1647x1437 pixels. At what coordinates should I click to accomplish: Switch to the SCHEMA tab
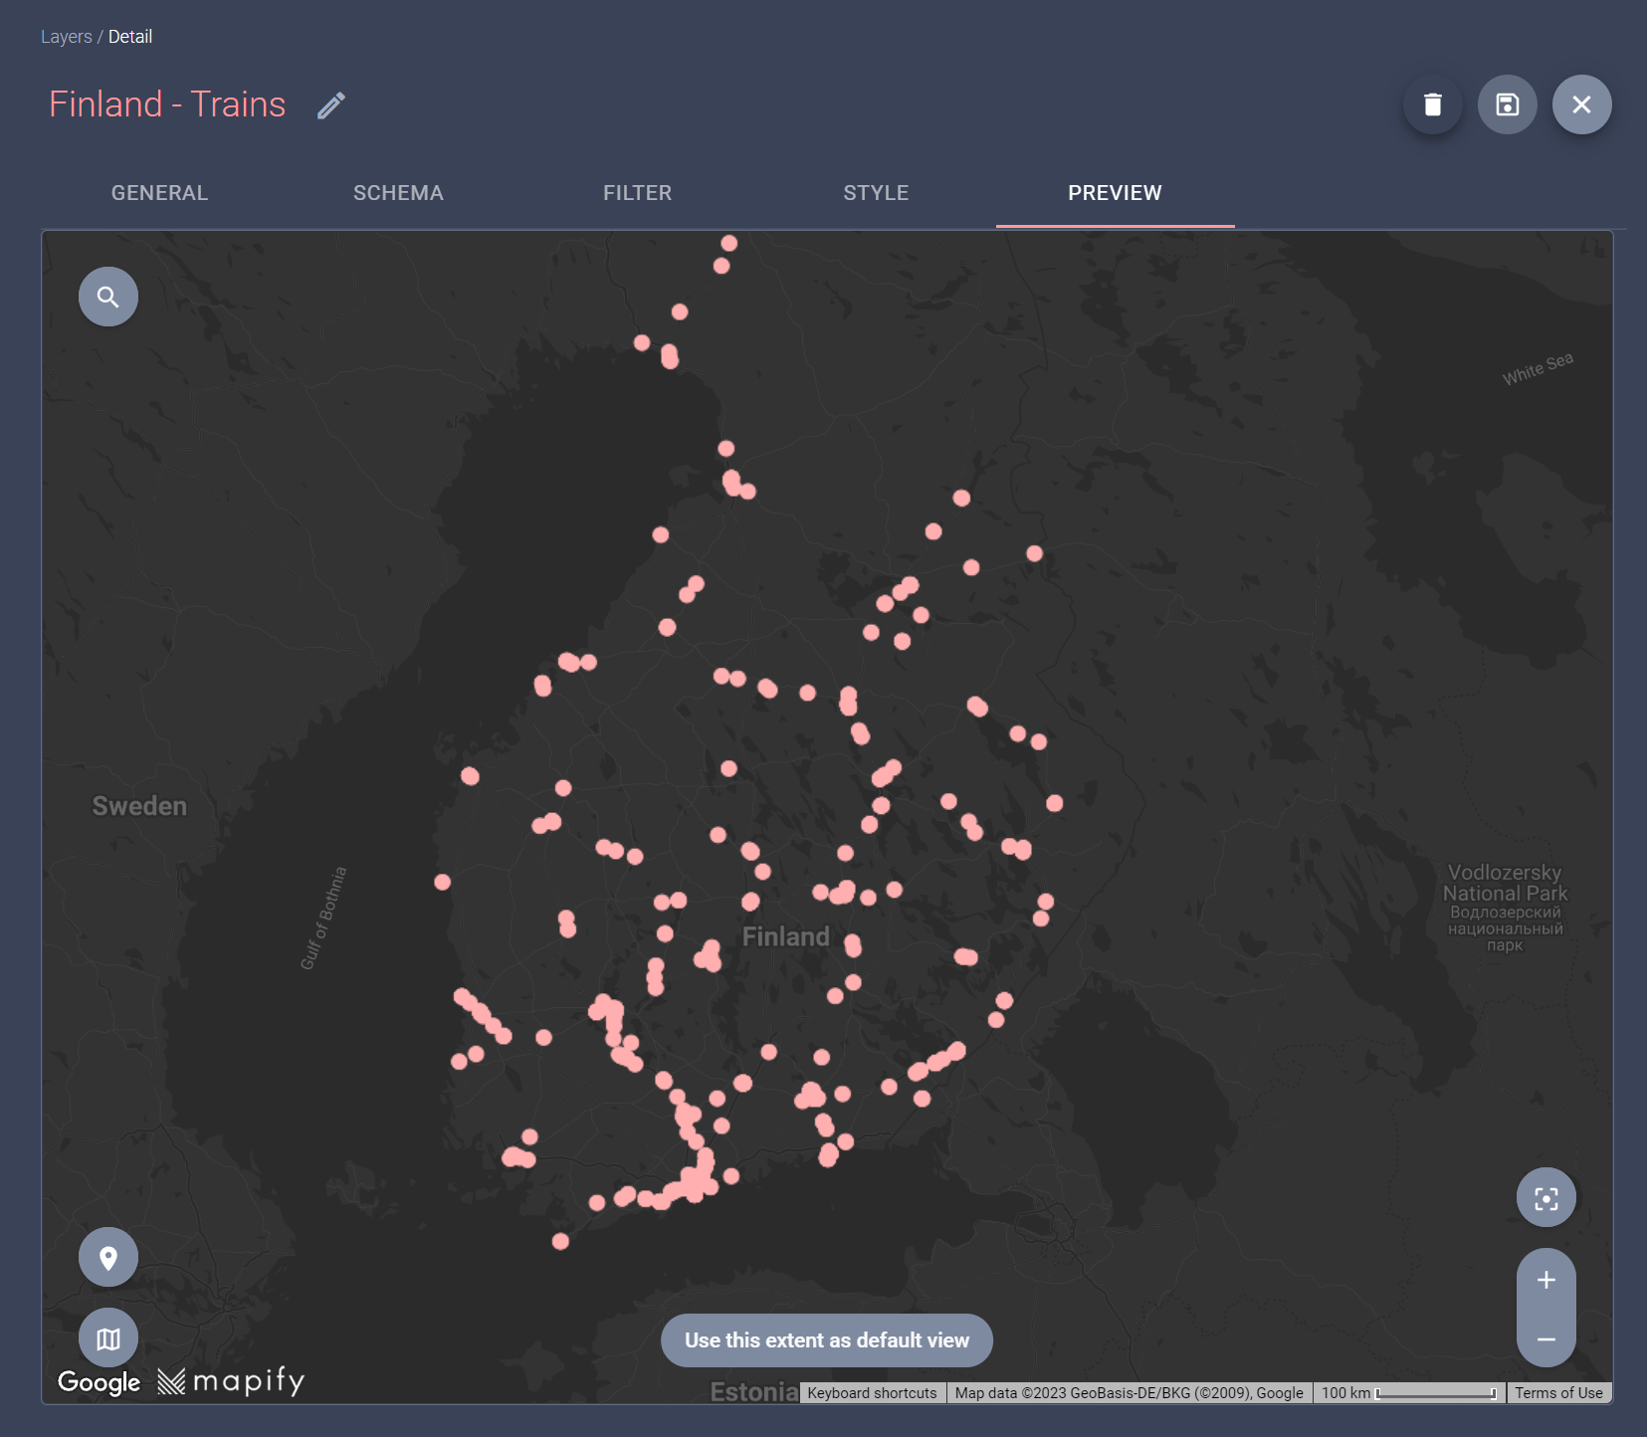coord(398,193)
